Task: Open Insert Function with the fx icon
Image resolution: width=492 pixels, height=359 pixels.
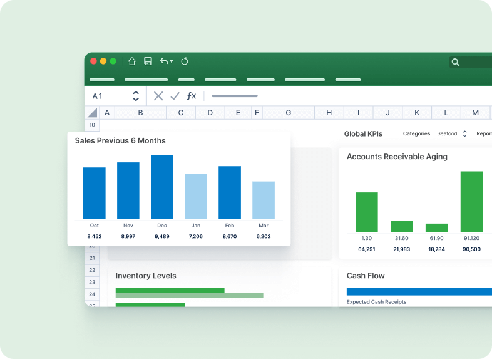Action: pos(192,96)
